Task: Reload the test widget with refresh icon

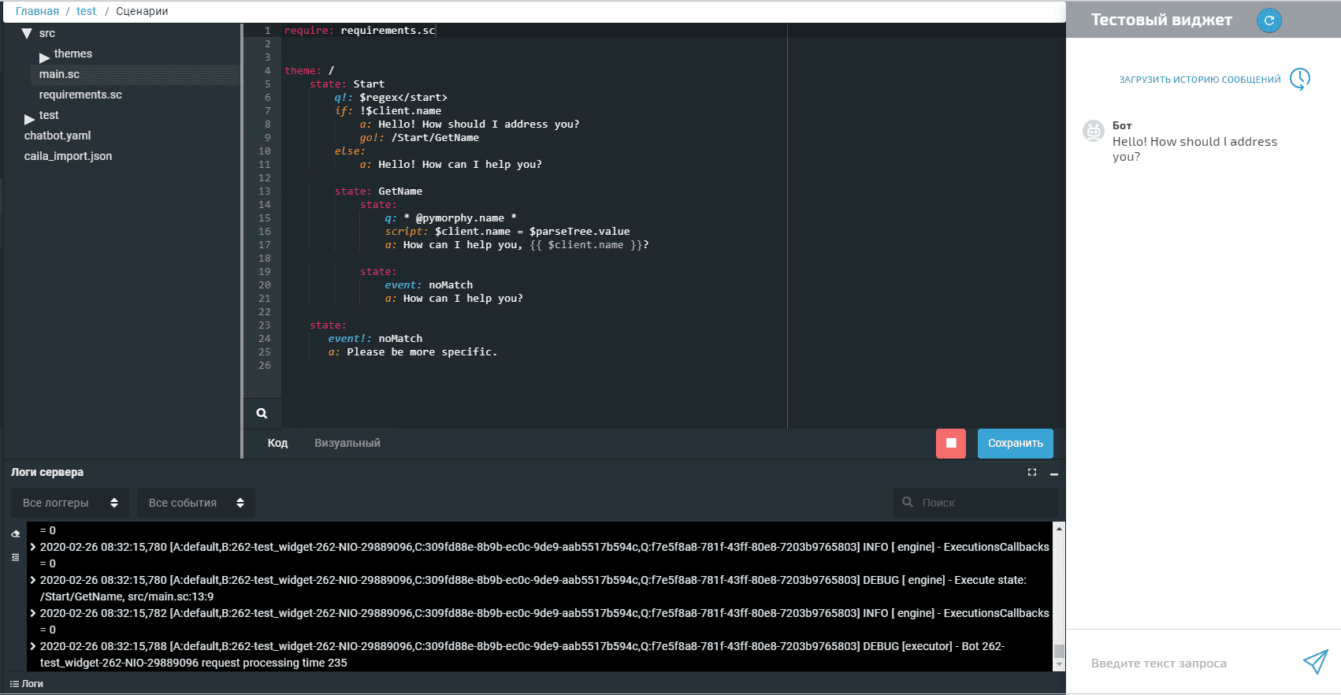Action: [x=1269, y=20]
